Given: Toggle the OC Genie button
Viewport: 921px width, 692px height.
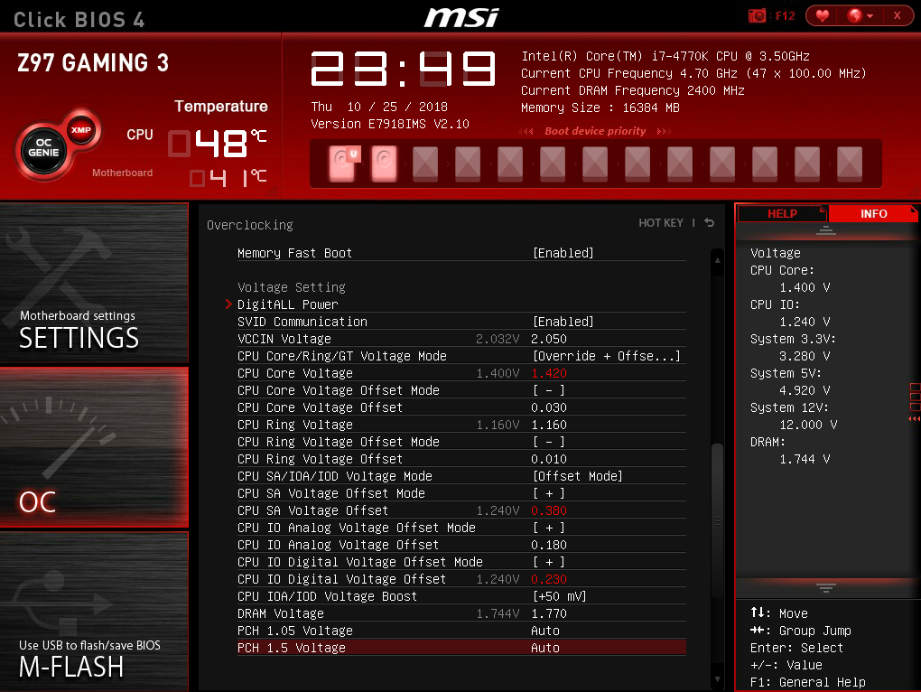Looking at the screenshot, I should (43, 148).
